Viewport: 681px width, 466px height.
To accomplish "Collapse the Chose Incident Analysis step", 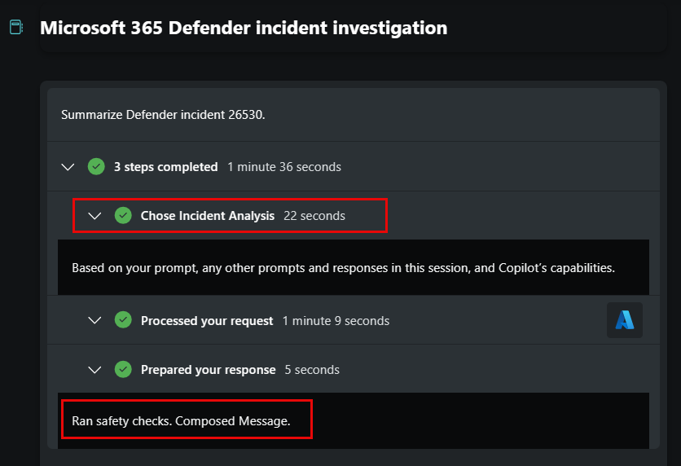I will click(x=94, y=216).
